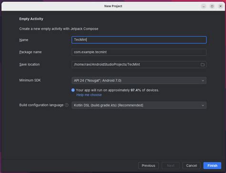Click the Previous button

[x=148, y=165]
